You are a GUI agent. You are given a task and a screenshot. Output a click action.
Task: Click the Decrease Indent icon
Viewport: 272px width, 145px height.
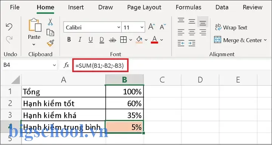pyautogui.click(x=181, y=43)
